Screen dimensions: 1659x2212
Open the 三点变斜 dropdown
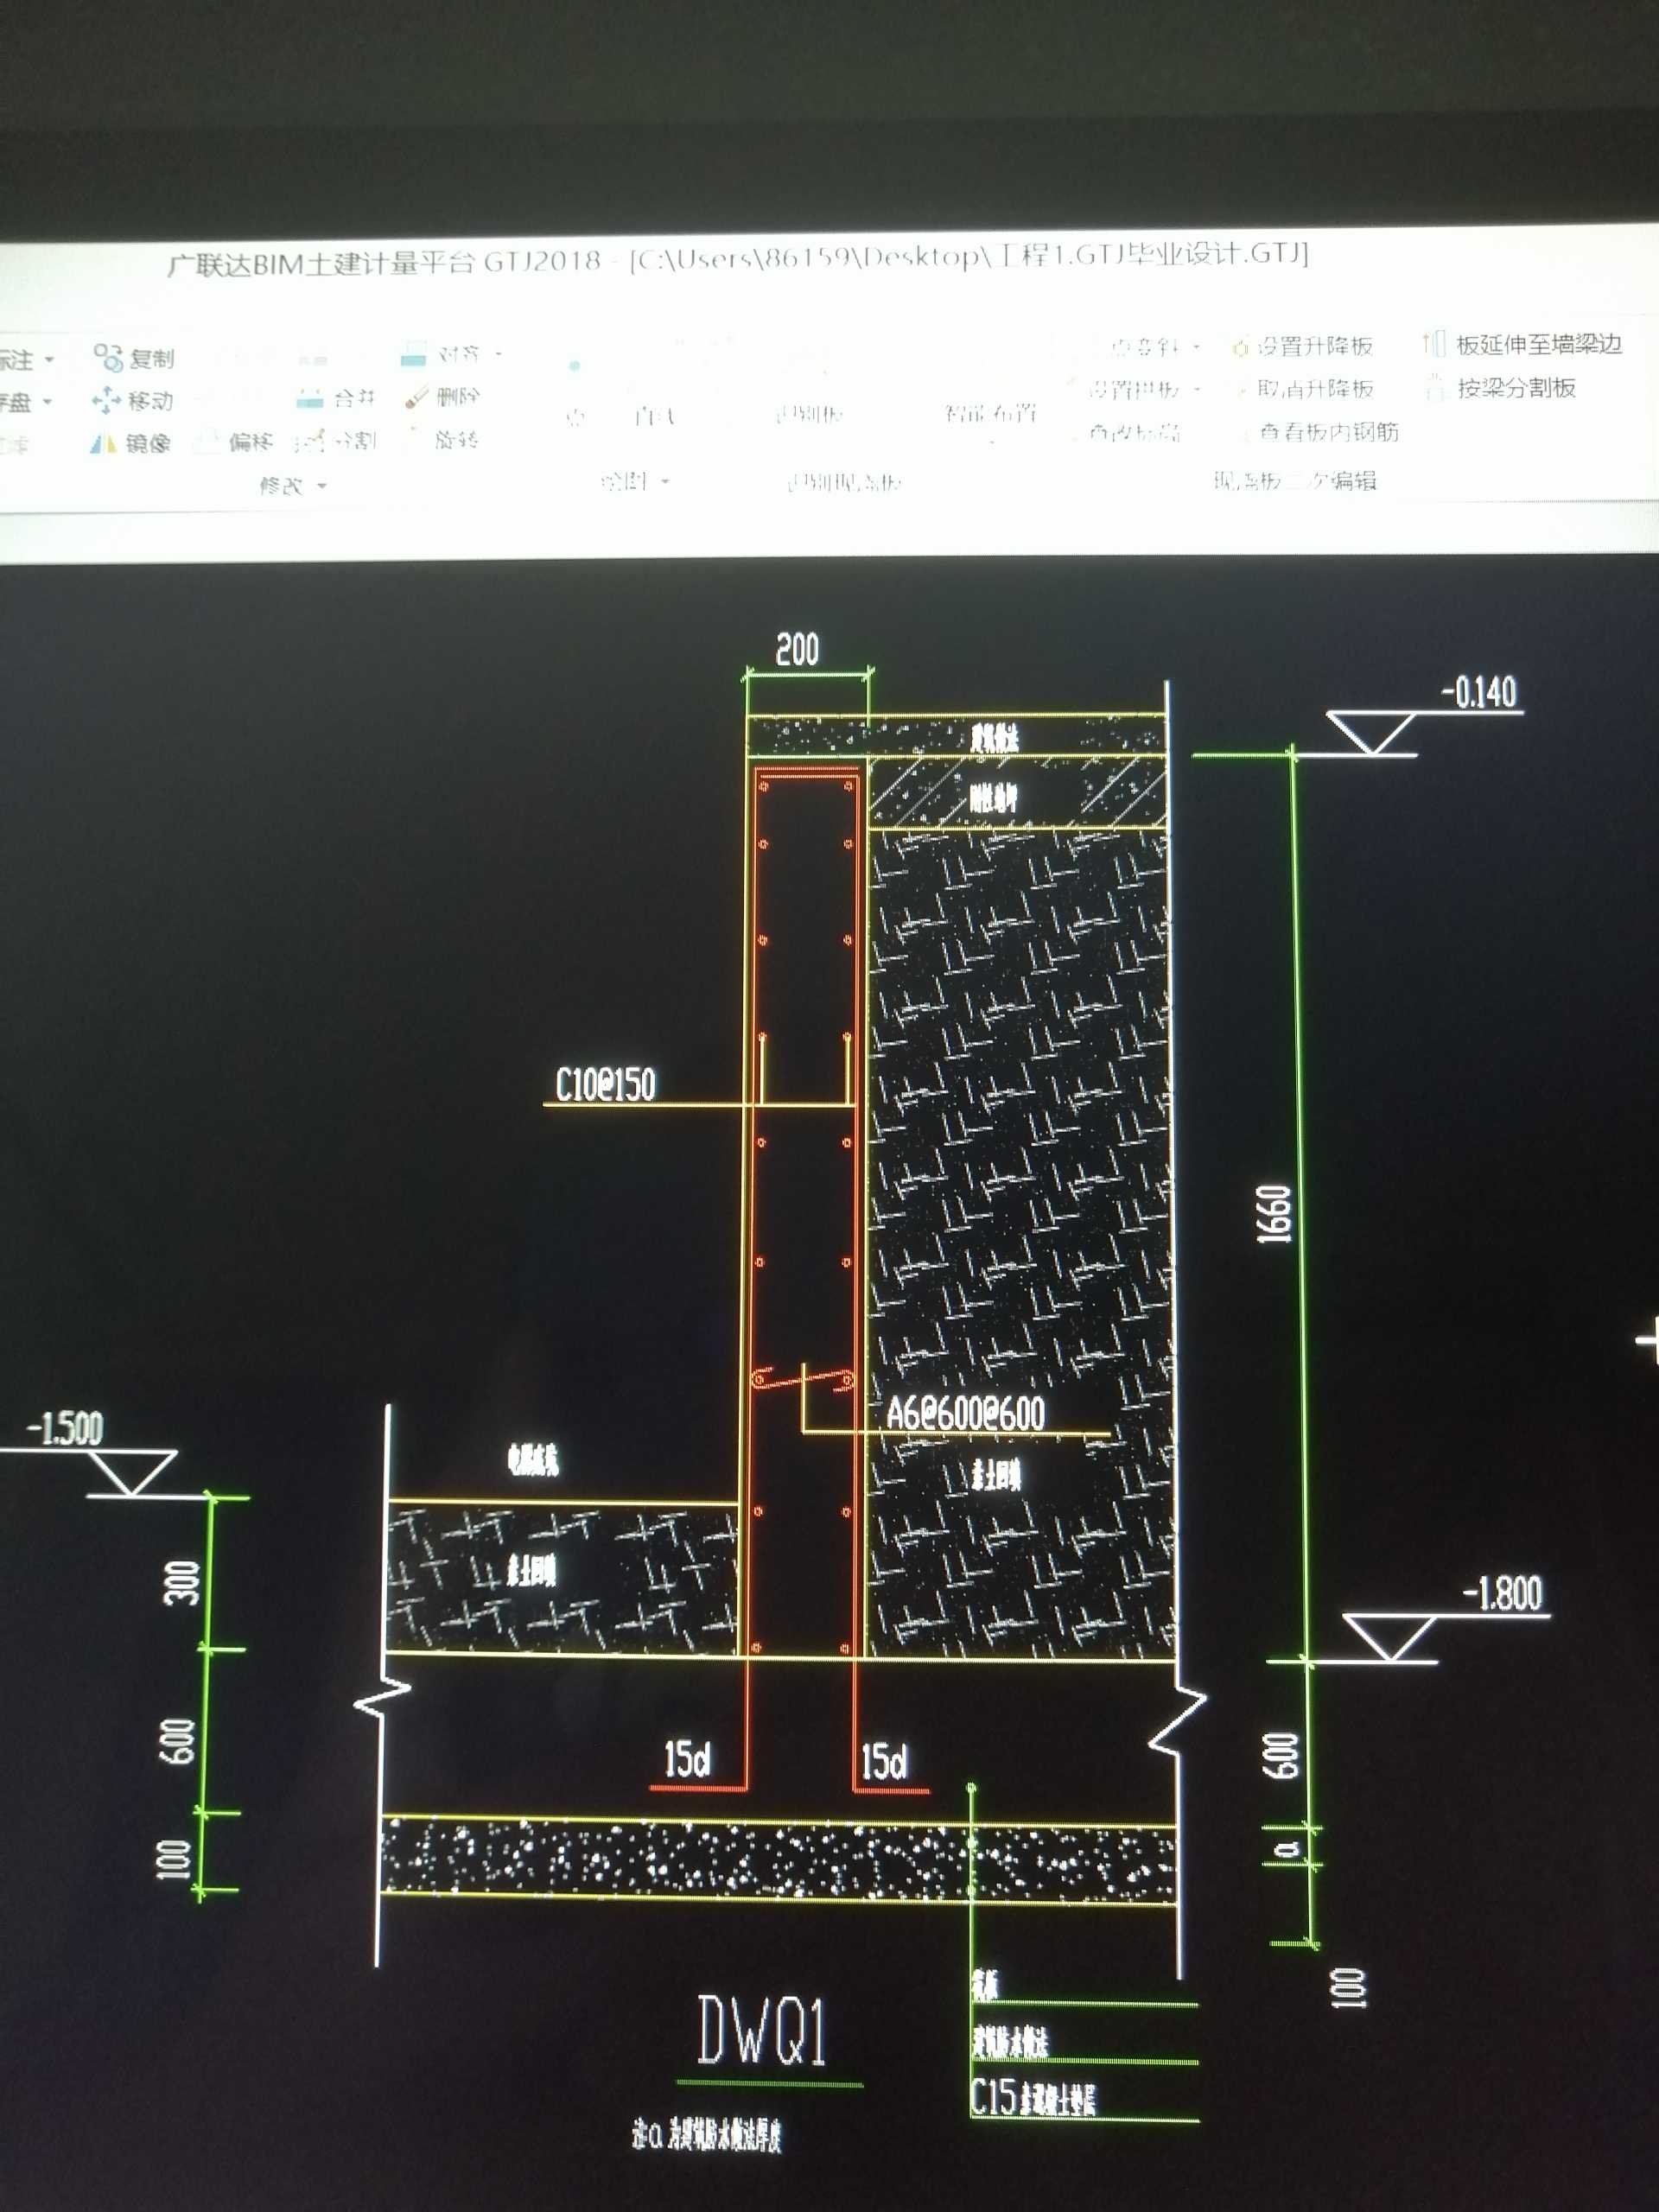(1197, 347)
